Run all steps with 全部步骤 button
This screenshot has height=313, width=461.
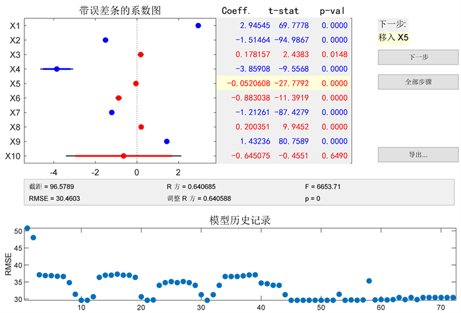[x=417, y=82]
